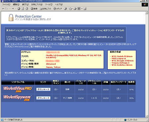Expand the Mail icon dropdown arrow
The height and width of the screenshot is (122, 149).
pos(72,9)
